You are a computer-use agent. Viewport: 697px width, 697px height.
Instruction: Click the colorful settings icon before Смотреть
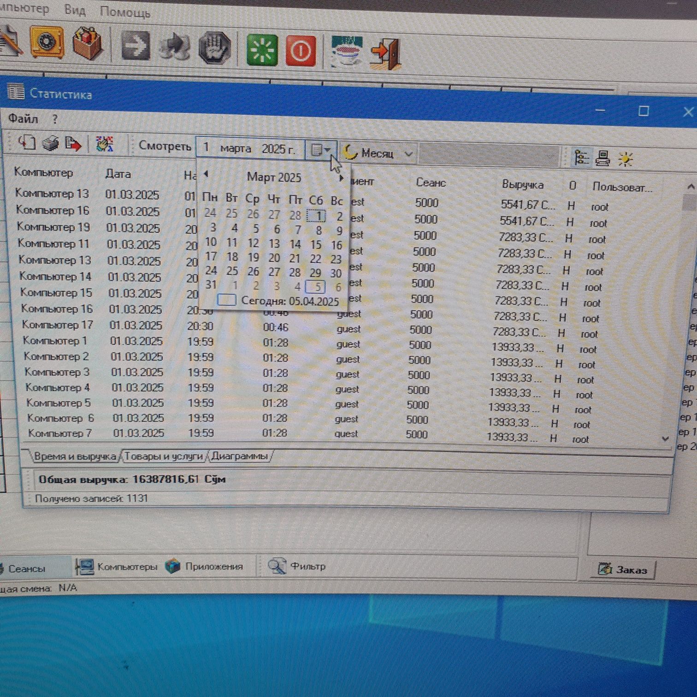105,144
